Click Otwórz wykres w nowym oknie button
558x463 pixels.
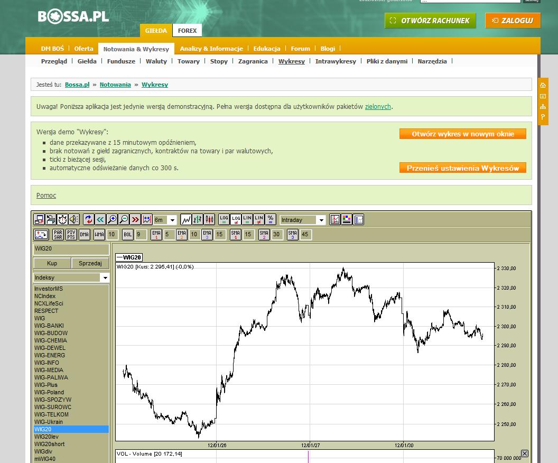463,134
